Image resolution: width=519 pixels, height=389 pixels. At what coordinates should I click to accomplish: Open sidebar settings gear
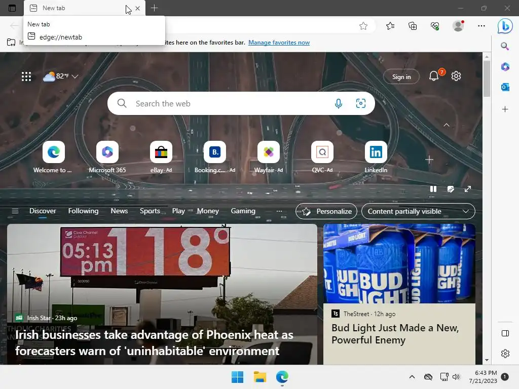(505, 353)
